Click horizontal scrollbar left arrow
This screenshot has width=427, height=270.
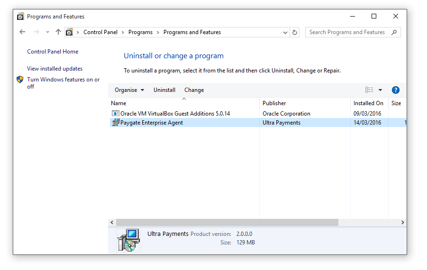point(112,222)
